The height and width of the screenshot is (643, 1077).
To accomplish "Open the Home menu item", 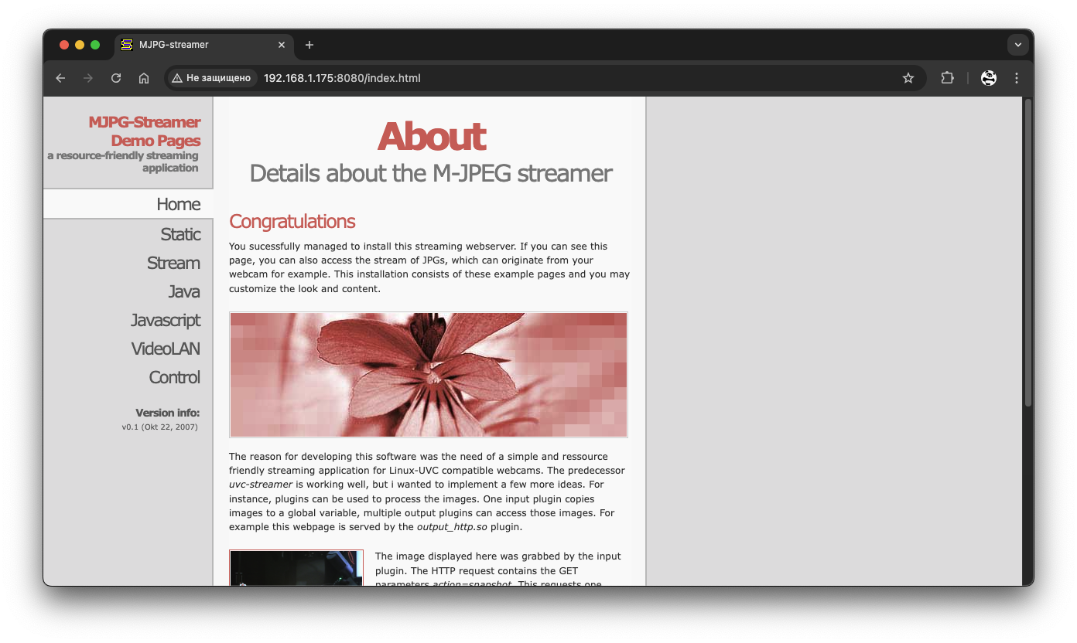I will [x=178, y=204].
